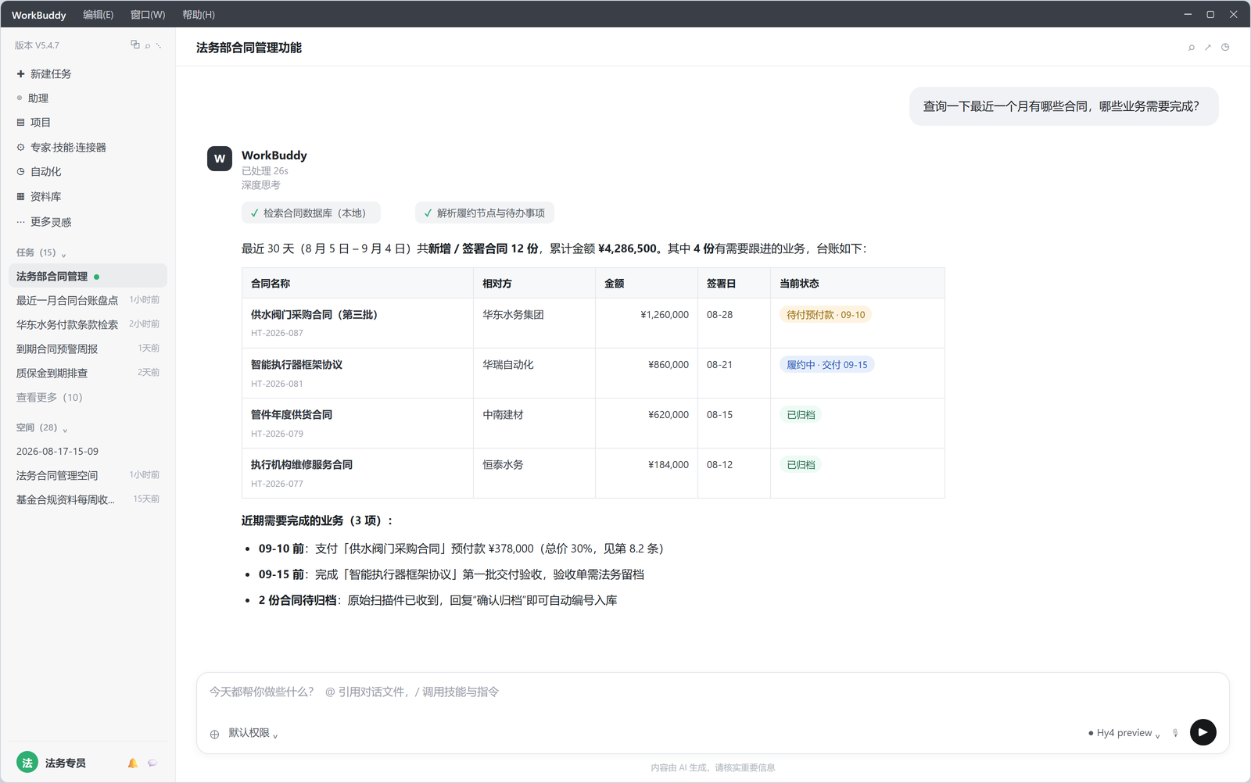Click 已归档 badge in 执行机构维修服务合同 row

click(801, 464)
